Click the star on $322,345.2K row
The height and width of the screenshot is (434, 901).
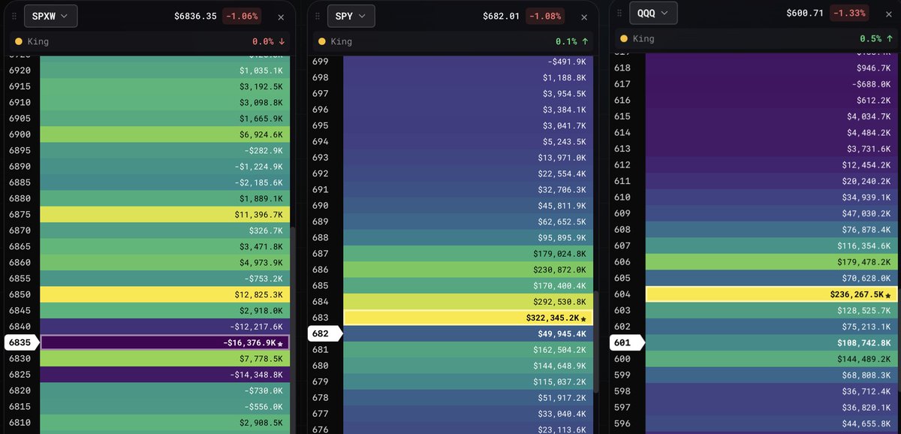[x=583, y=318]
